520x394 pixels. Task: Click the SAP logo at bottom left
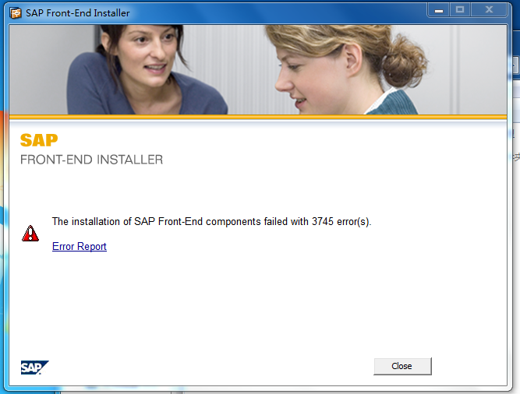(34, 368)
